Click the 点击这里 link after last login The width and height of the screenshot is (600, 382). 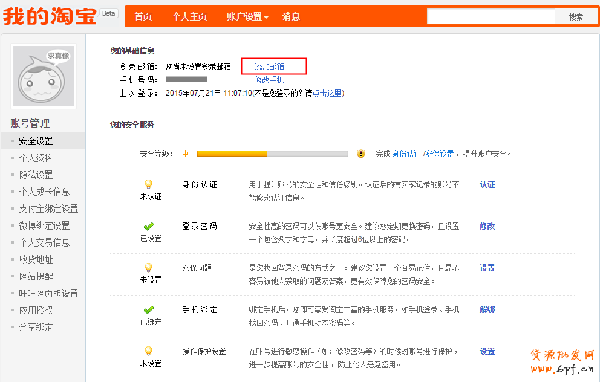327,93
